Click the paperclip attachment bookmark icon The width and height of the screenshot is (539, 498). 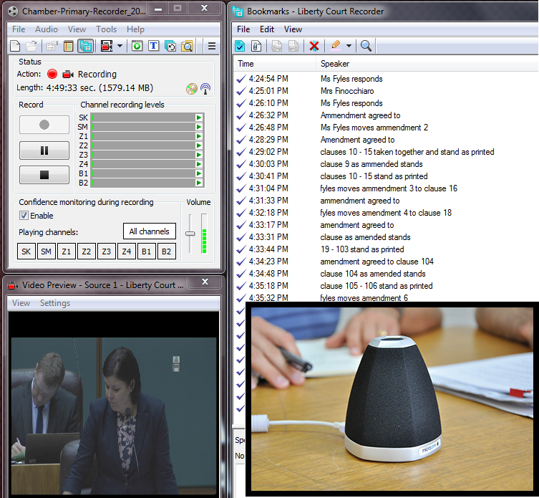(x=256, y=45)
